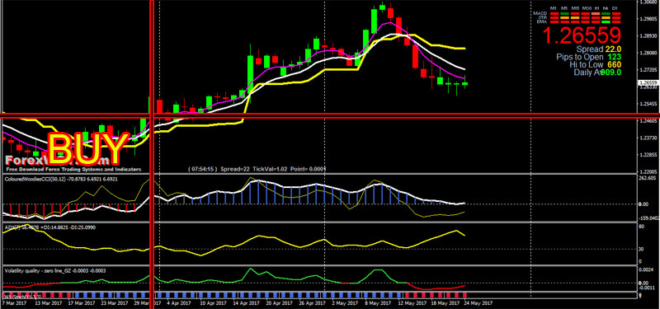Click the 1.25455 price axis label
660x309 pixels.
(x=648, y=104)
